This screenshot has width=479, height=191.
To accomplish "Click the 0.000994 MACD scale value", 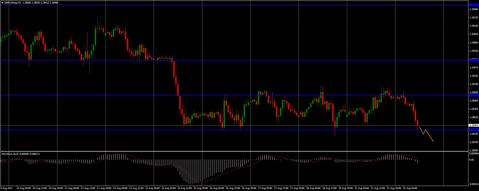I will click(474, 153).
